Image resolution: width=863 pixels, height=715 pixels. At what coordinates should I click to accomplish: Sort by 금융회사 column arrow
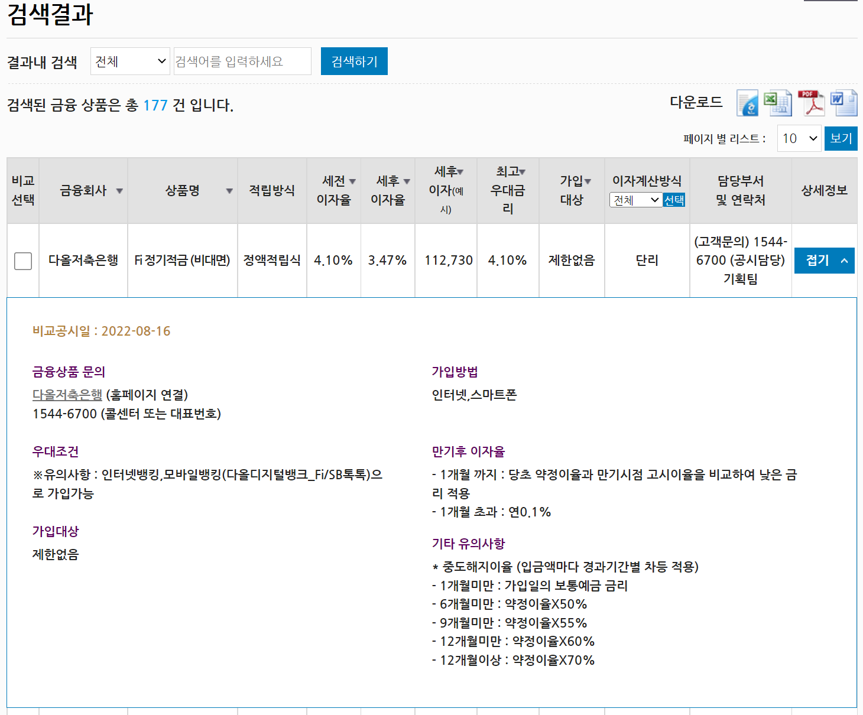coord(119,191)
